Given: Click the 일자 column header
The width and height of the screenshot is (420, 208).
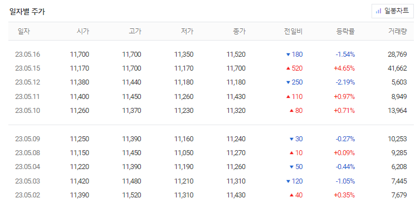Looking at the screenshot, I should tap(24, 32).
